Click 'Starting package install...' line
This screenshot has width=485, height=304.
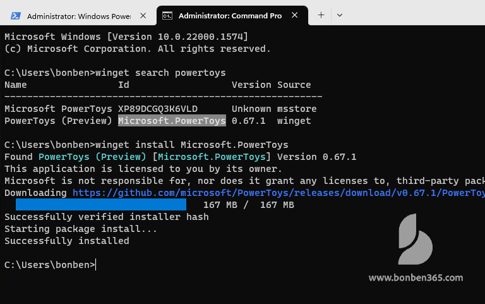click(81, 229)
